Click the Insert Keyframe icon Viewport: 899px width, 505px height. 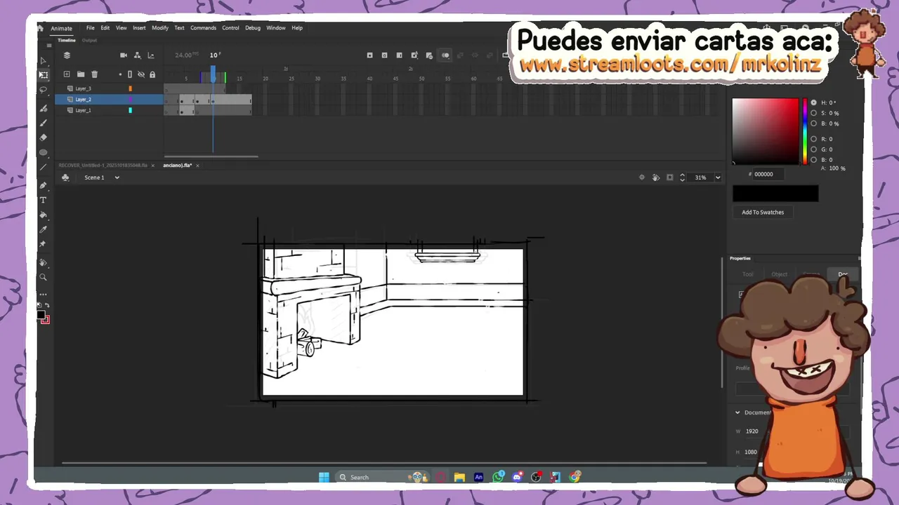pyautogui.click(x=369, y=55)
